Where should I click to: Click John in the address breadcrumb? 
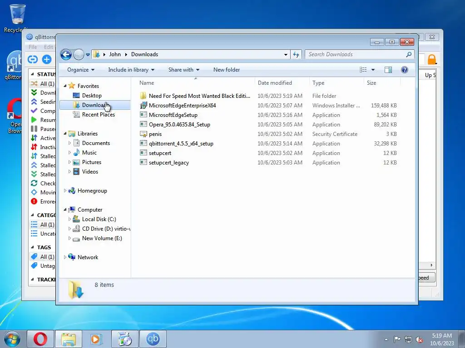coord(115,54)
